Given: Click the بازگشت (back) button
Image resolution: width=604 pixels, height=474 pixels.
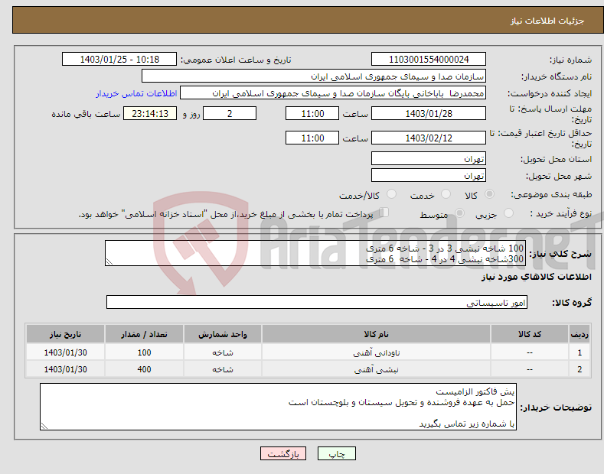Looking at the screenshot, I should click(x=283, y=454).
